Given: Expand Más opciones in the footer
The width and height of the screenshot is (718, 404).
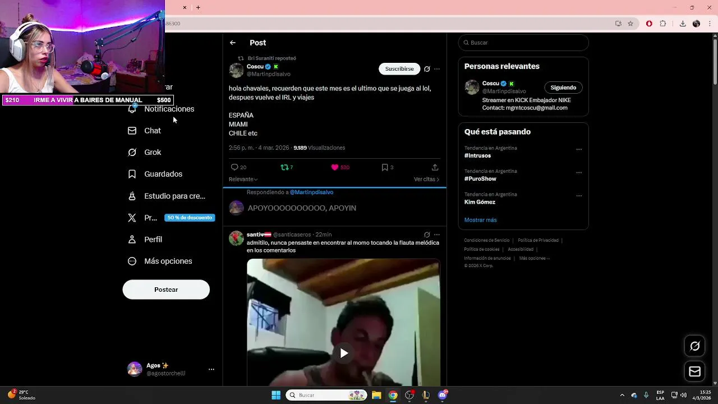Looking at the screenshot, I should click(535, 258).
